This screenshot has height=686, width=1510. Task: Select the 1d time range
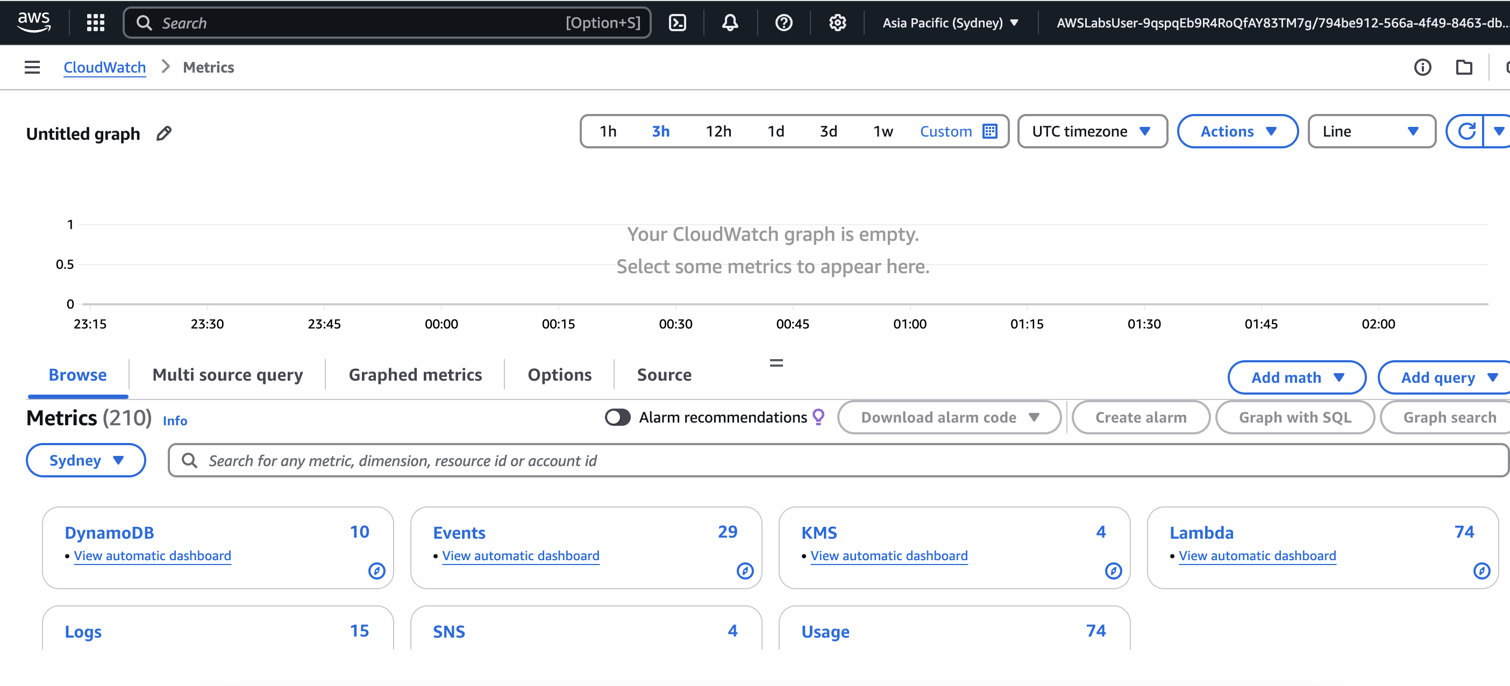[775, 131]
